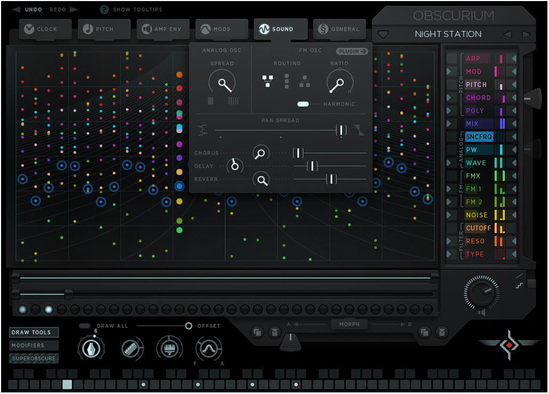Expand the MOD row with its left triangle
Screen dimensions: 549x394
449,71
